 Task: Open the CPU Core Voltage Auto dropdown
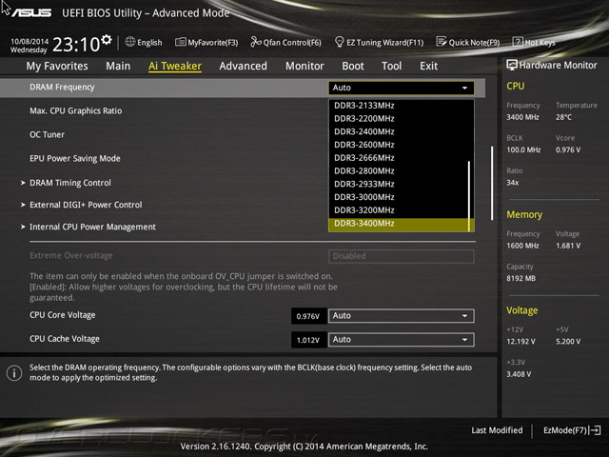[402, 316]
